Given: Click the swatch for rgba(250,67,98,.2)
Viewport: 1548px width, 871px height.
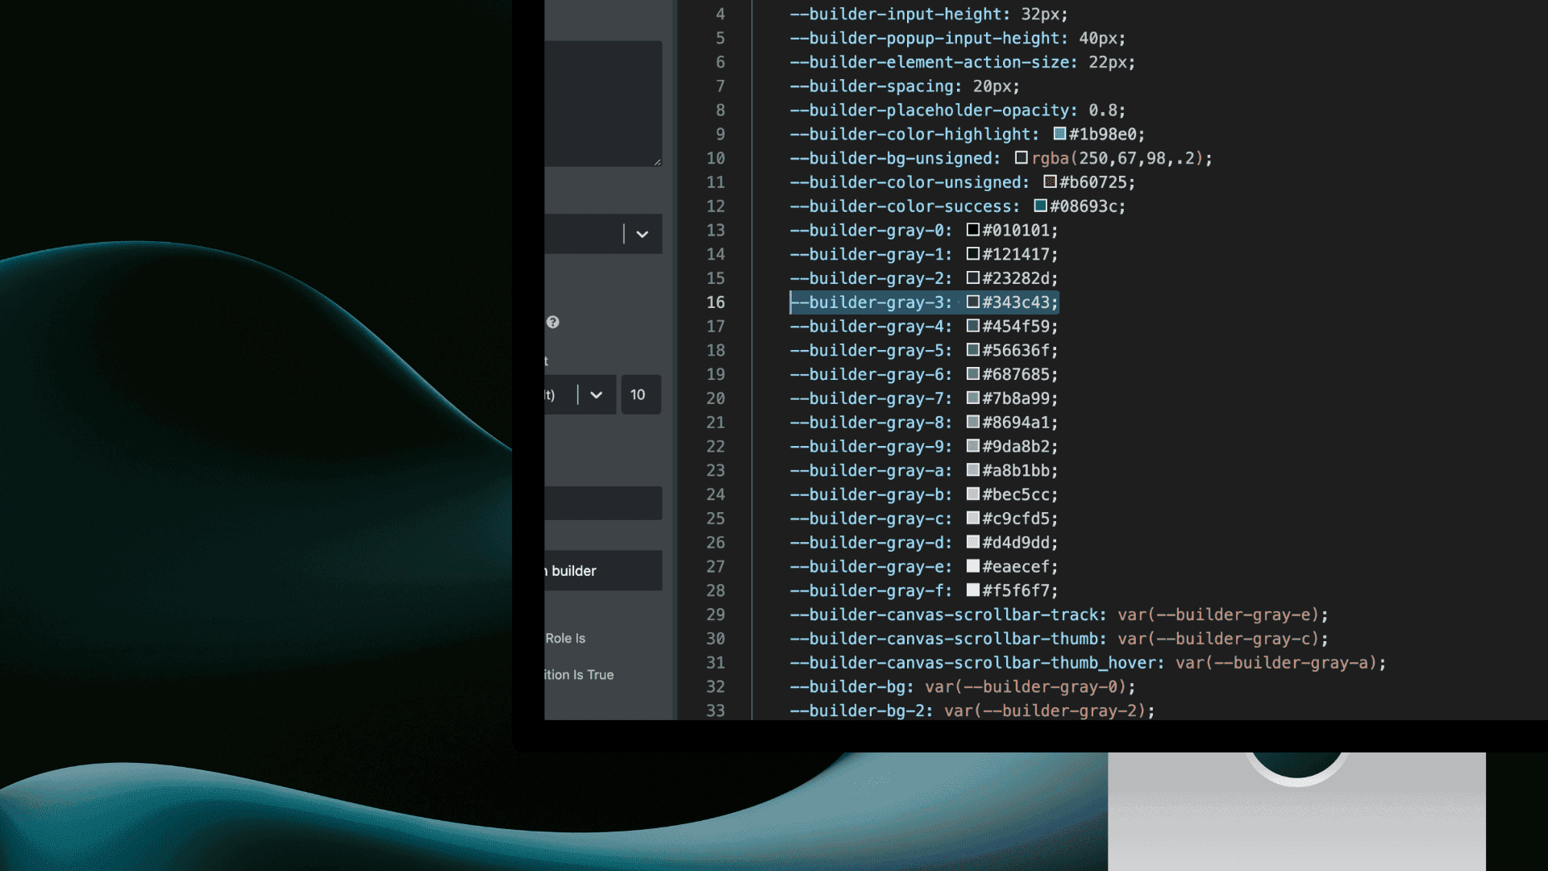Looking at the screenshot, I should click(1022, 158).
